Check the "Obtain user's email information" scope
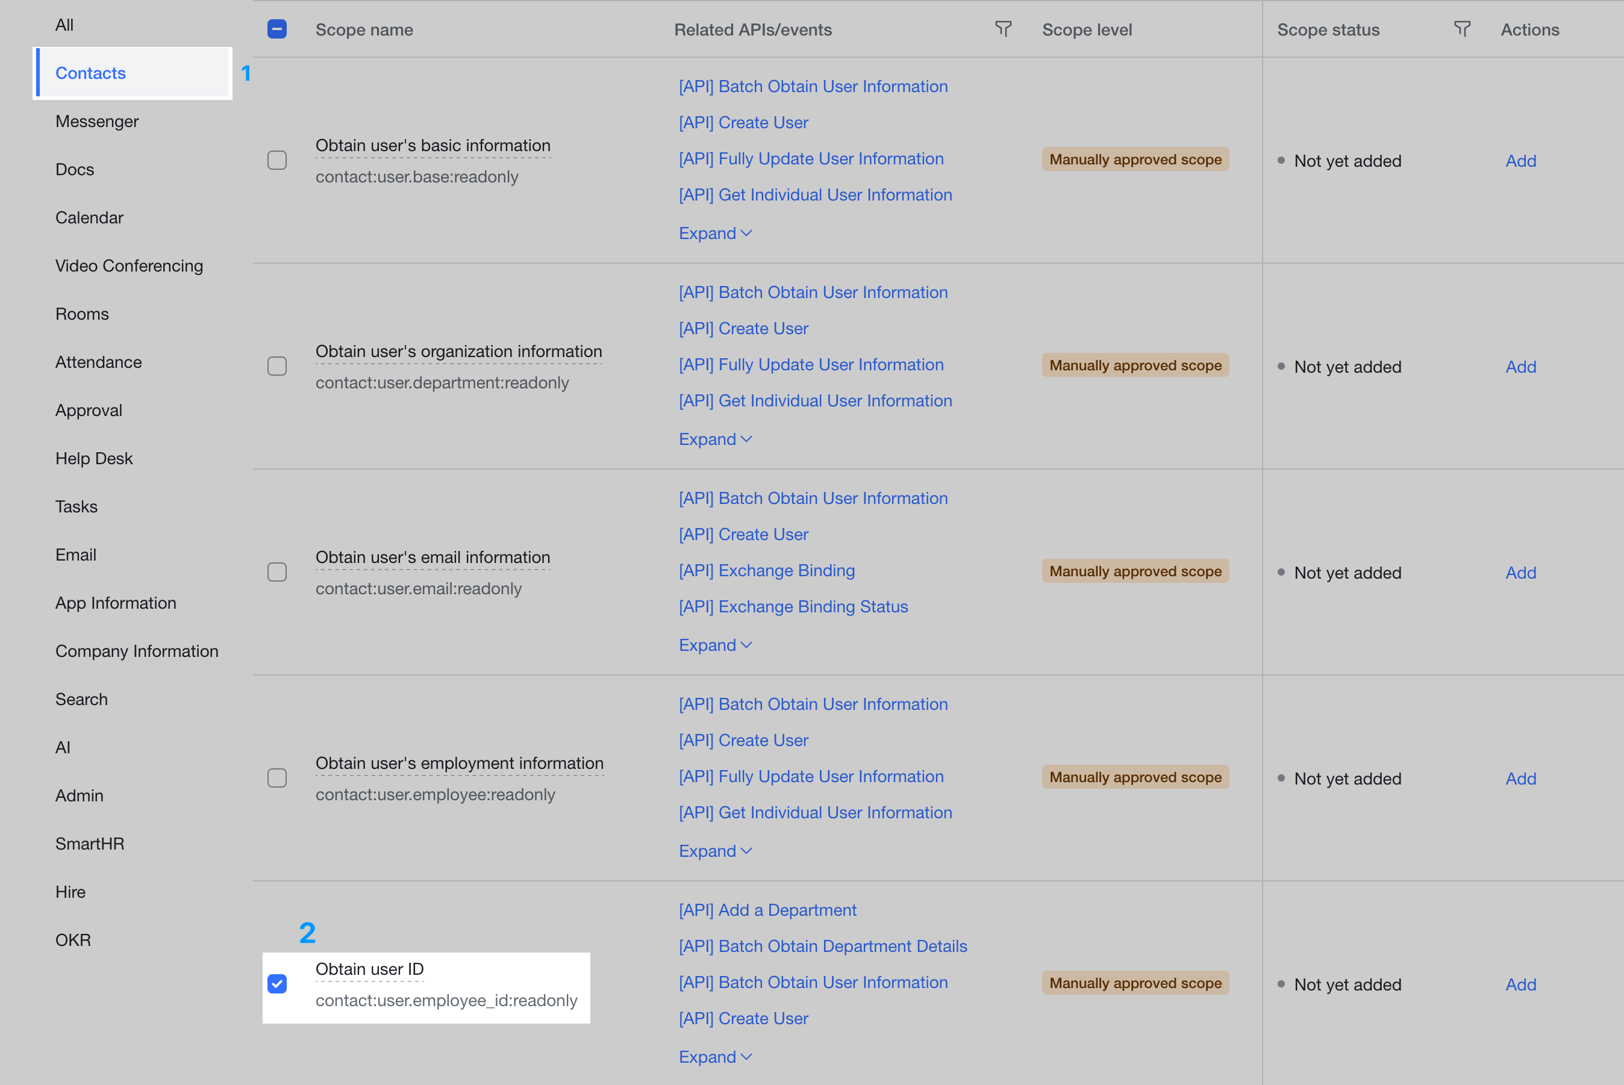 [x=277, y=571]
